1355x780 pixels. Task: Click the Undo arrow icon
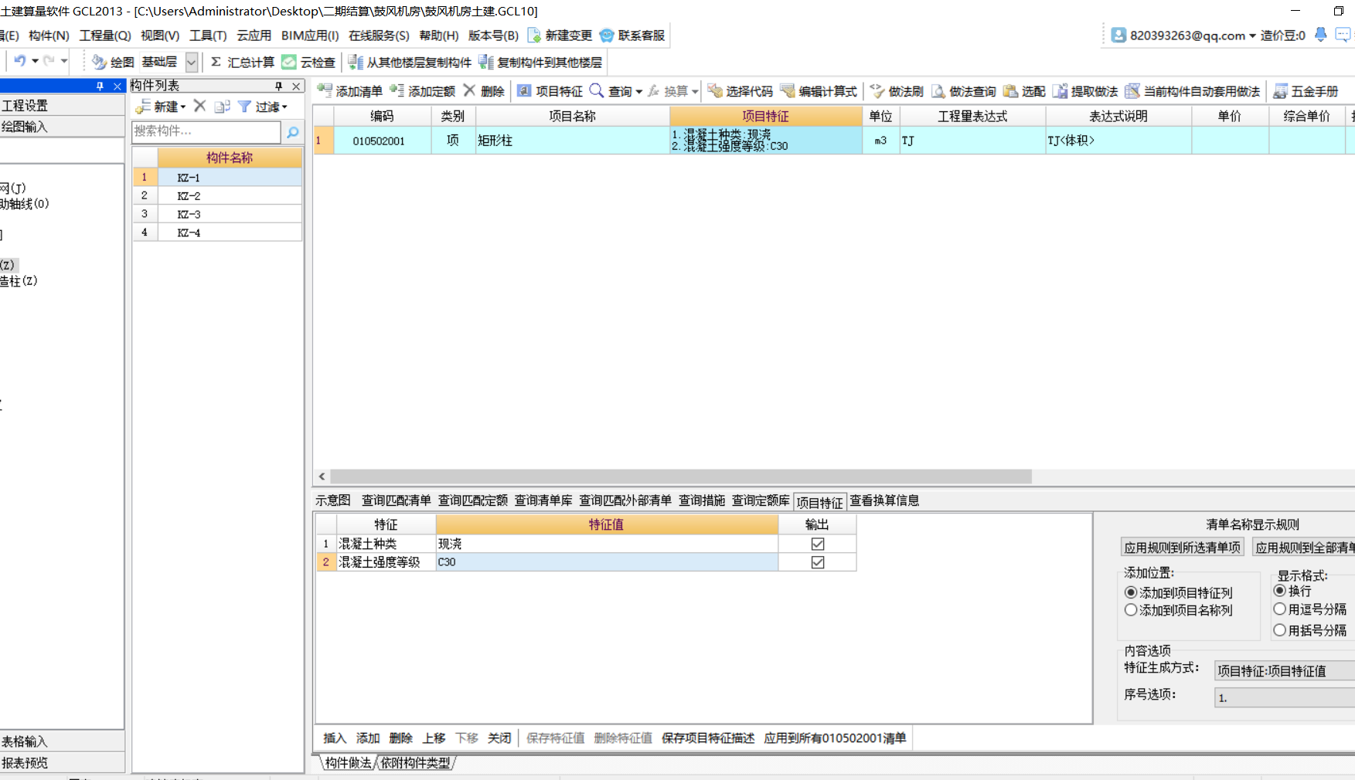click(x=19, y=61)
